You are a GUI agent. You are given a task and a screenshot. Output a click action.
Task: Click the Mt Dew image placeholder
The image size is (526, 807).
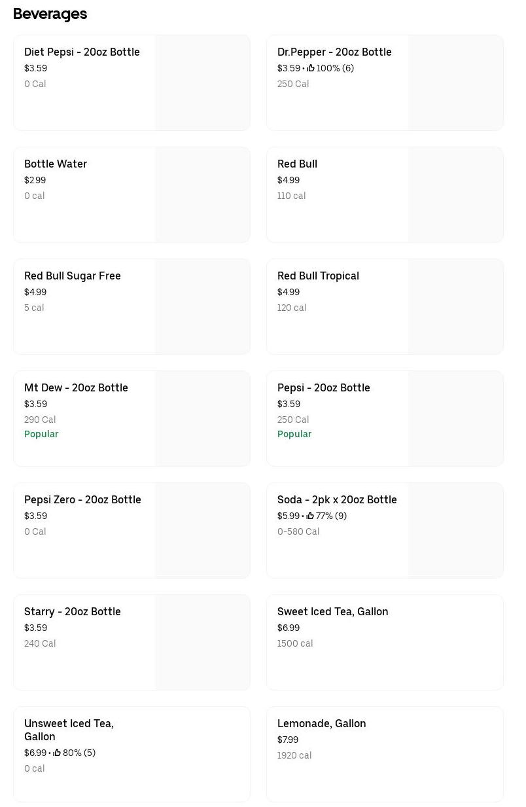[x=202, y=419]
